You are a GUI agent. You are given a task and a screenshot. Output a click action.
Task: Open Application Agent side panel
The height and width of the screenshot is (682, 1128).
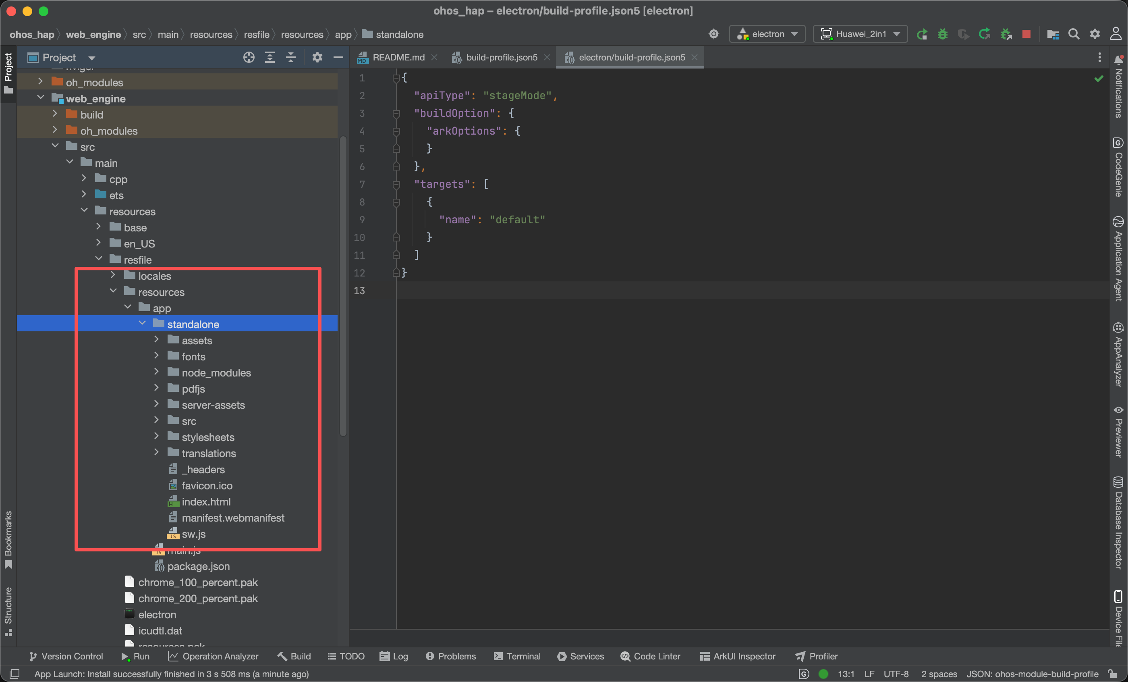pyautogui.click(x=1118, y=259)
